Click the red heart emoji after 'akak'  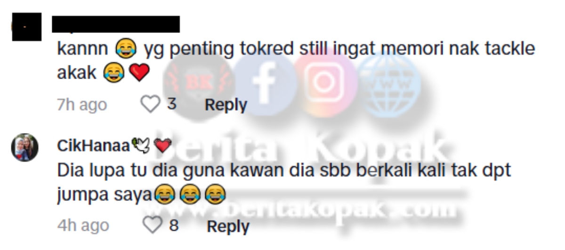pos(139,73)
